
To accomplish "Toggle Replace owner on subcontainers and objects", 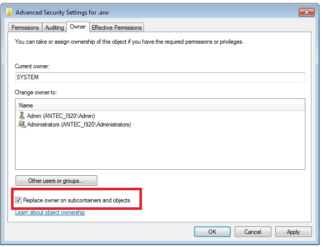I will (x=19, y=200).
